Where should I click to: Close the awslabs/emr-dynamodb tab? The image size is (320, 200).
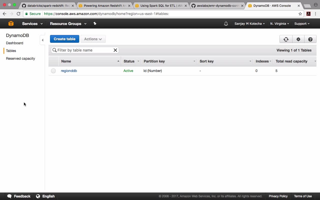pos(242,5)
